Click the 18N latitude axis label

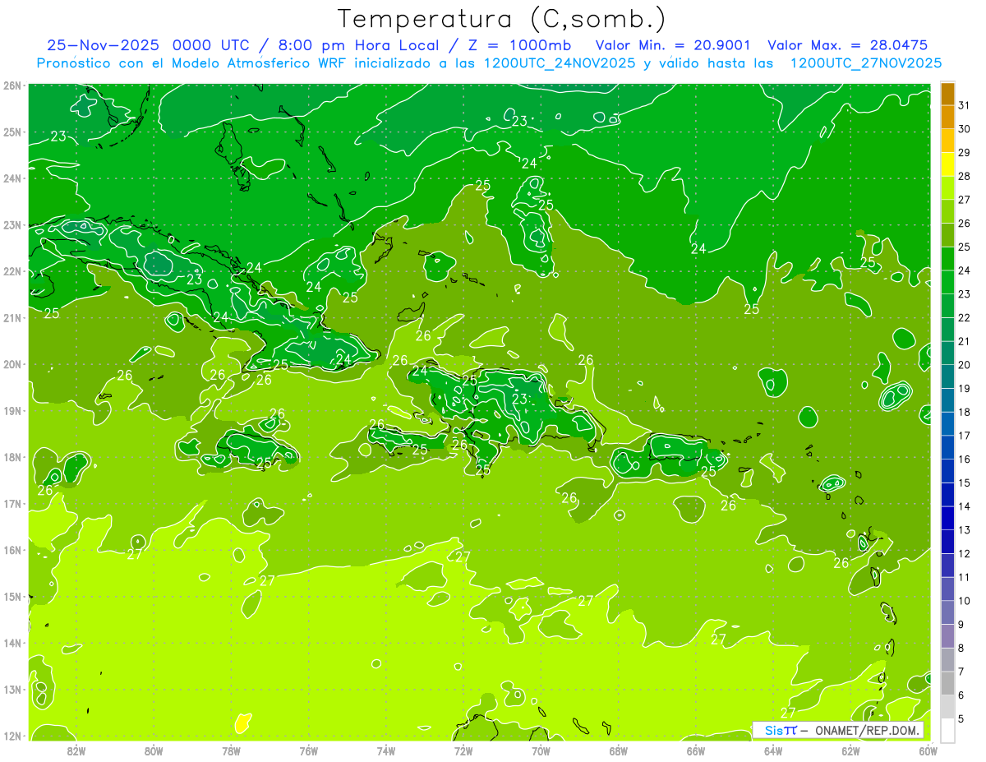pos(12,457)
